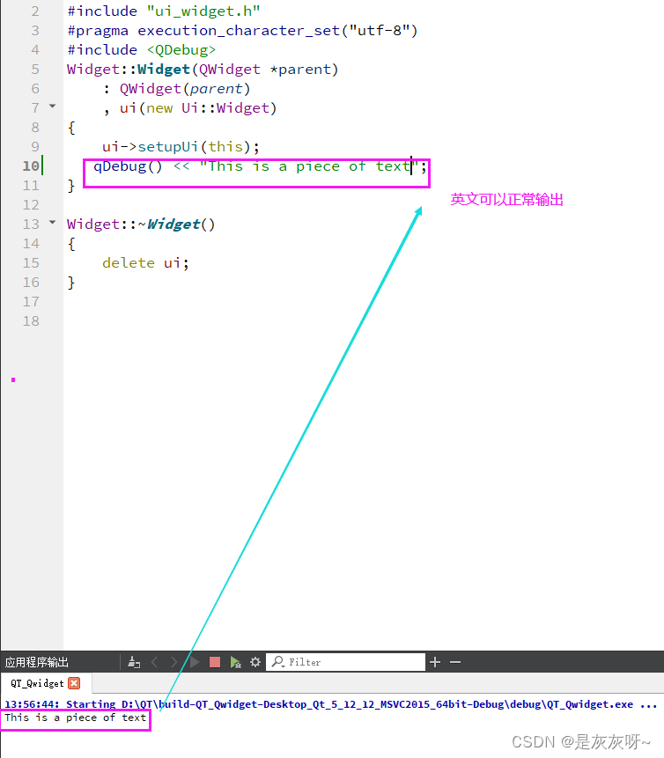Click line number 10 in the gutter
Screen dimensions: 664x758
tap(31, 166)
